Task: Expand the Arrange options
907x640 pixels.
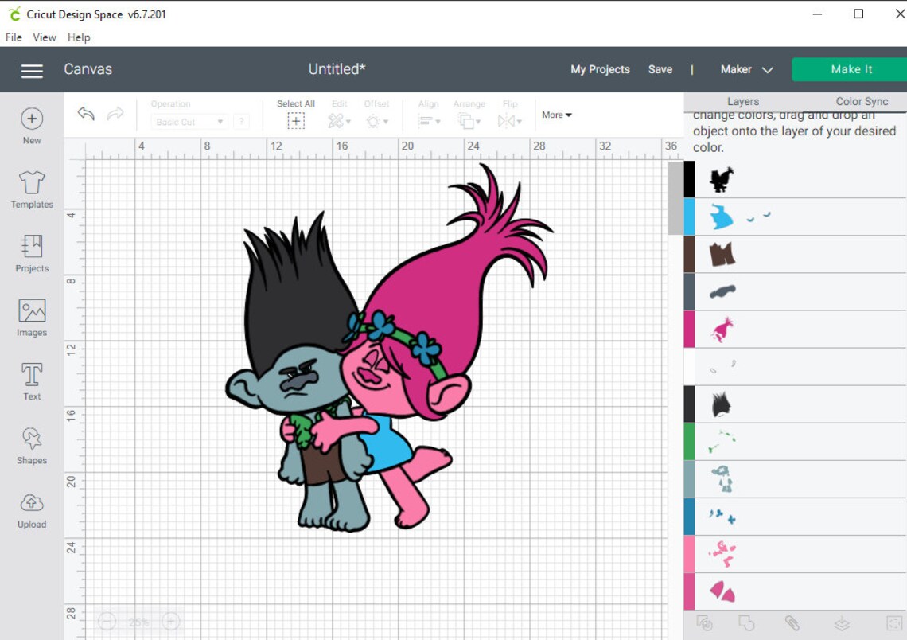Action: click(469, 121)
